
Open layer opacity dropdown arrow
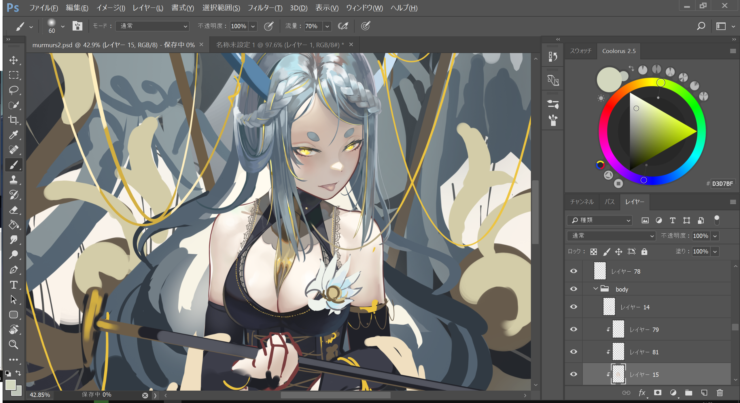tap(715, 236)
